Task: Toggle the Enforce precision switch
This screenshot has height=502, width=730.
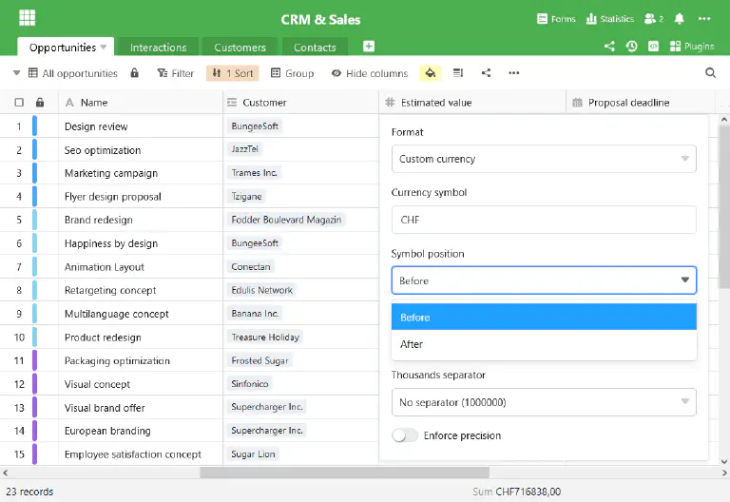Action: click(405, 435)
